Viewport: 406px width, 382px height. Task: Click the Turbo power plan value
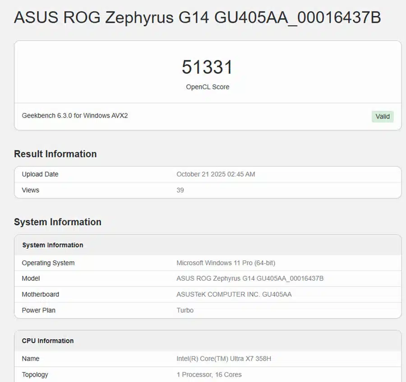point(185,310)
